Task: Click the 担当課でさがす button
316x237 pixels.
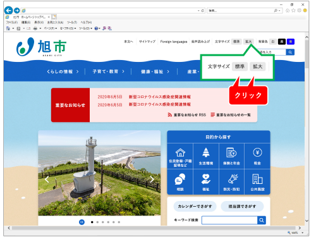Action: coord(242,206)
